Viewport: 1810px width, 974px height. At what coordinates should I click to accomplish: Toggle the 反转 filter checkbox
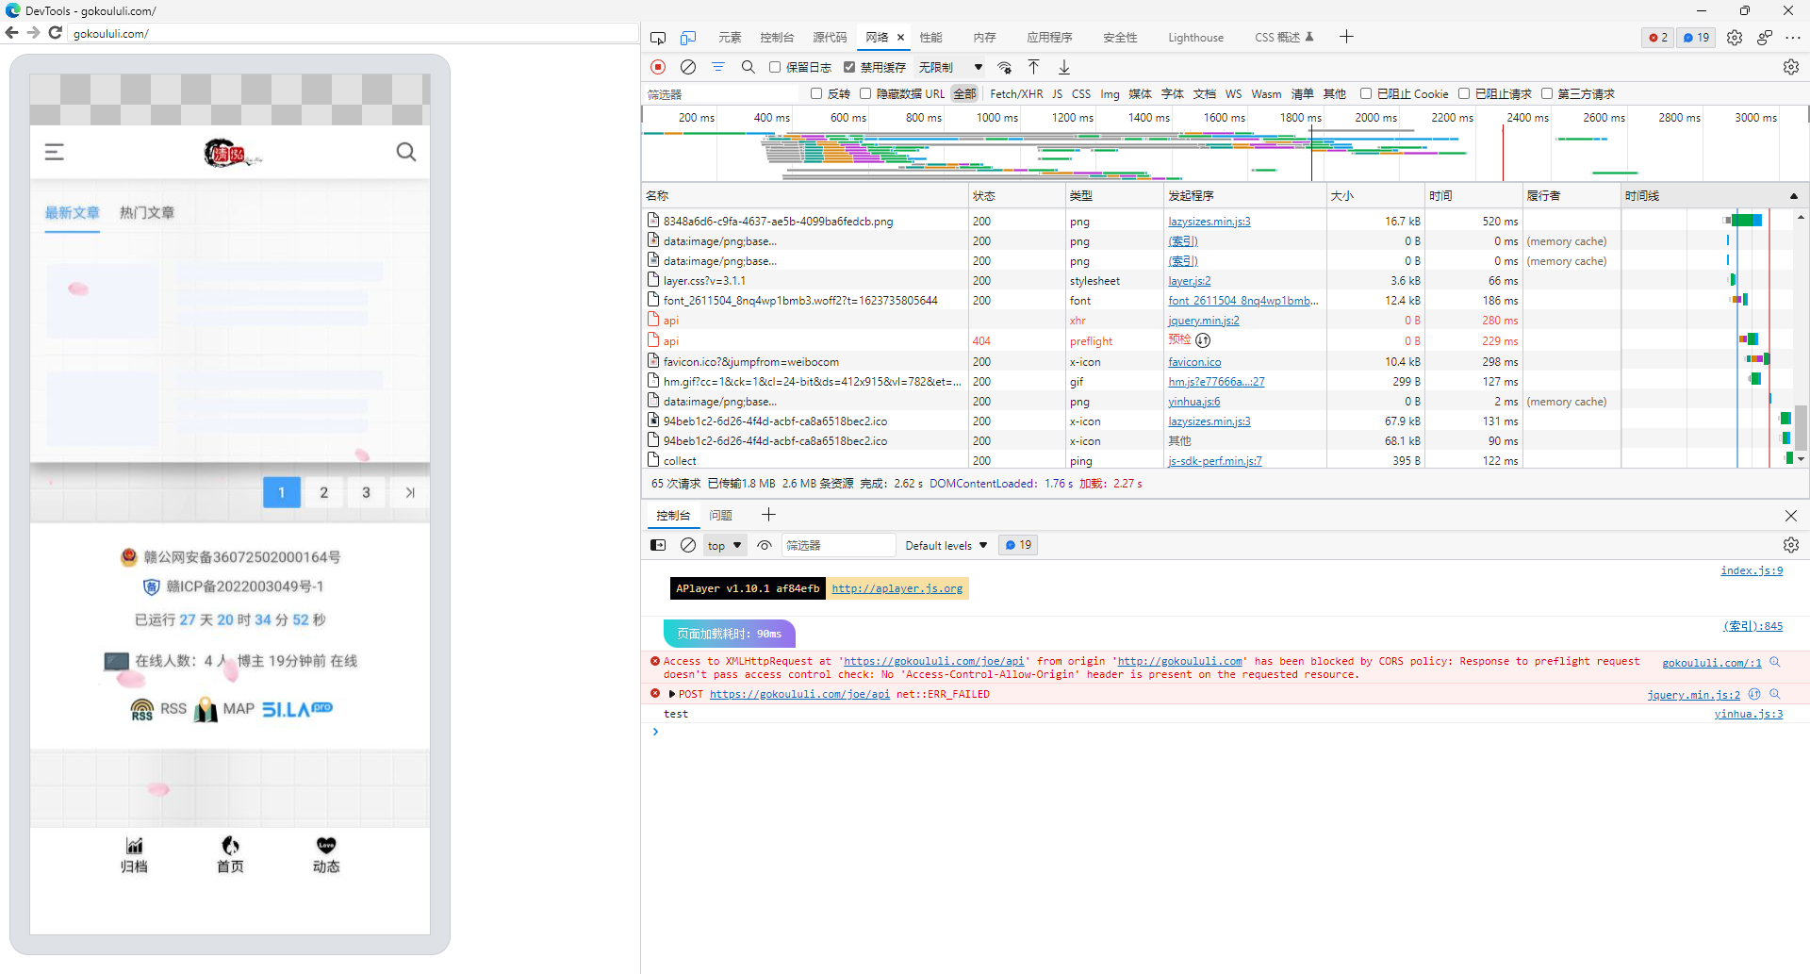[816, 93]
